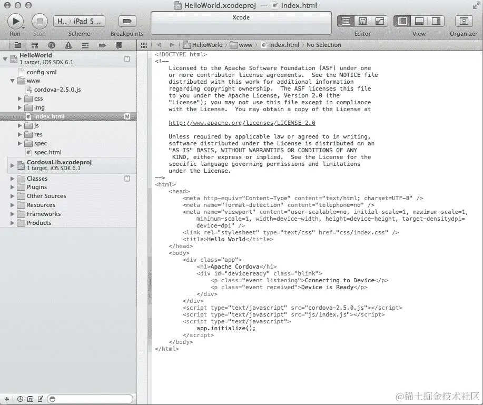This screenshot has height=405, width=483.
Task: Click the navigator filter search field
Action: click(90, 399)
